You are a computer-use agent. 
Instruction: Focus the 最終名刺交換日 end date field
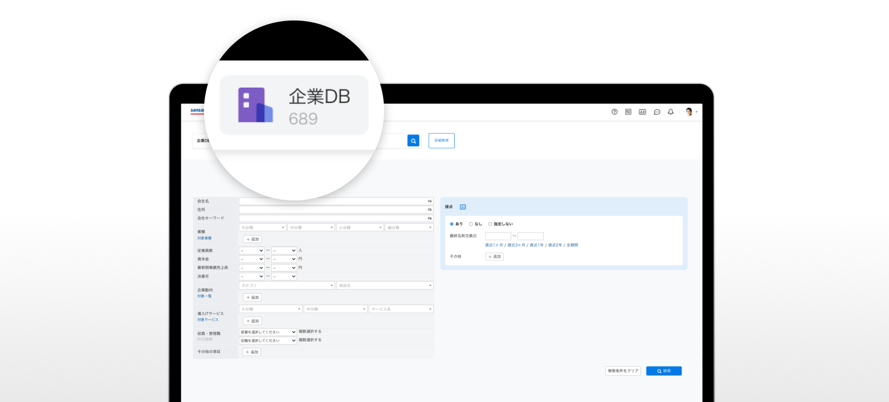[x=531, y=236]
